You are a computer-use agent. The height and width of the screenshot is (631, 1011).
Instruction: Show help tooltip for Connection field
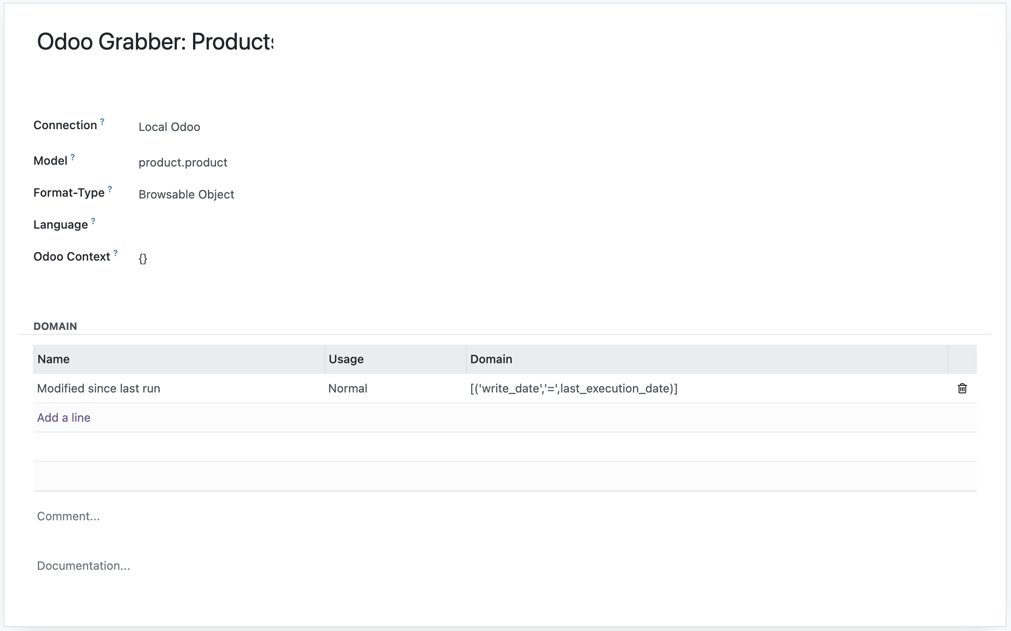pyautogui.click(x=102, y=122)
